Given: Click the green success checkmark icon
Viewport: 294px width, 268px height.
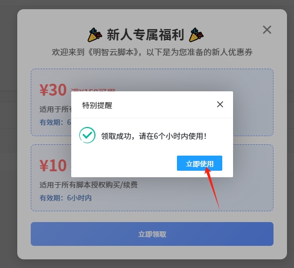Looking at the screenshot, I should click(87, 135).
